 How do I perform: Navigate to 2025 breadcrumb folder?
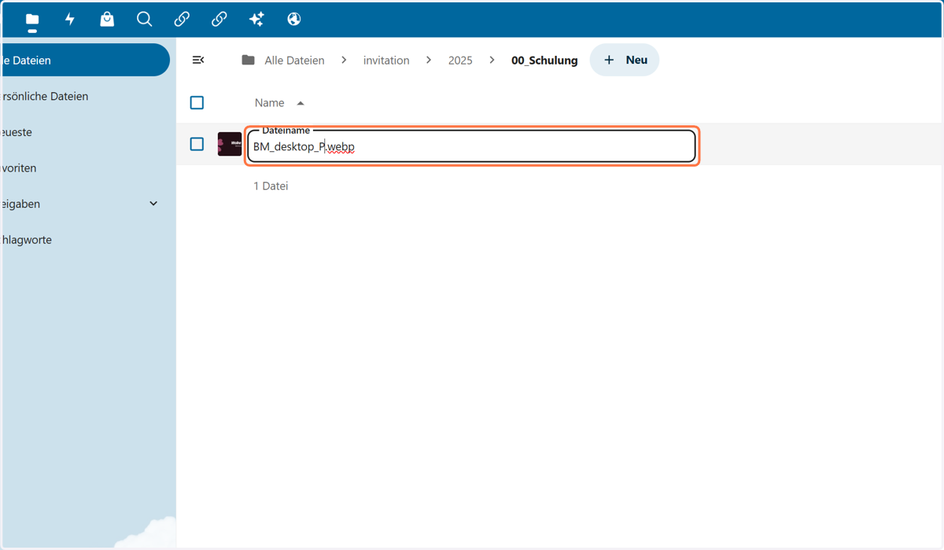click(x=460, y=60)
